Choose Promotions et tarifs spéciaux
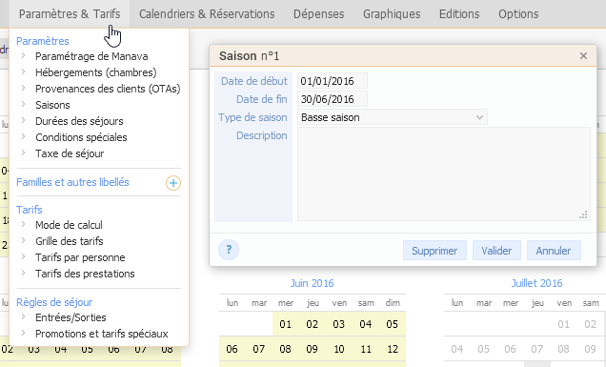Screen dimensions: 606x367 102,334
